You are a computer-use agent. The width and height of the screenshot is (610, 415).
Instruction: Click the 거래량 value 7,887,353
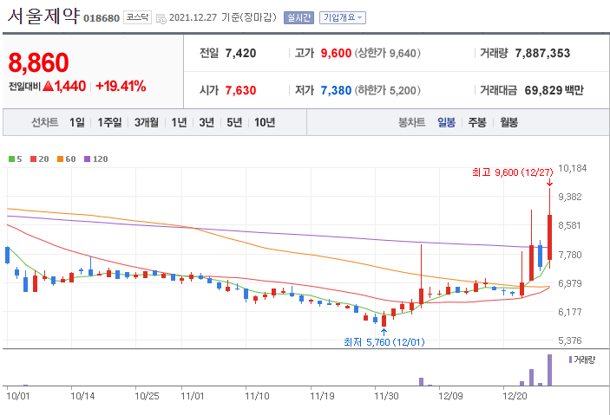click(x=542, y=53)
